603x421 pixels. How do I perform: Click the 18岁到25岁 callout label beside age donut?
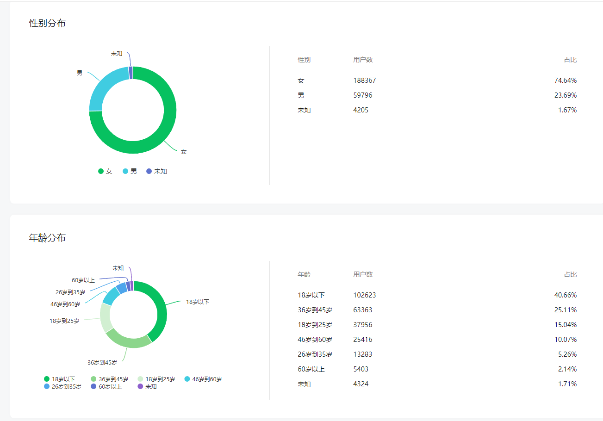pyautogui.click(x=64, y=321)
